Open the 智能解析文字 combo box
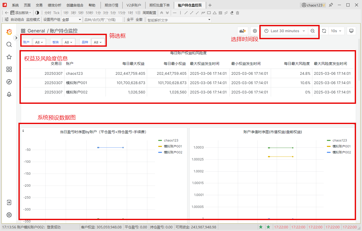Image resolution: width=362 pixels, height=231 pixels. (179, 20)
